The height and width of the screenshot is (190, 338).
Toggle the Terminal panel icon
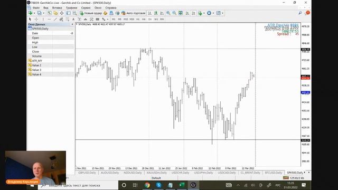point(68,13)
